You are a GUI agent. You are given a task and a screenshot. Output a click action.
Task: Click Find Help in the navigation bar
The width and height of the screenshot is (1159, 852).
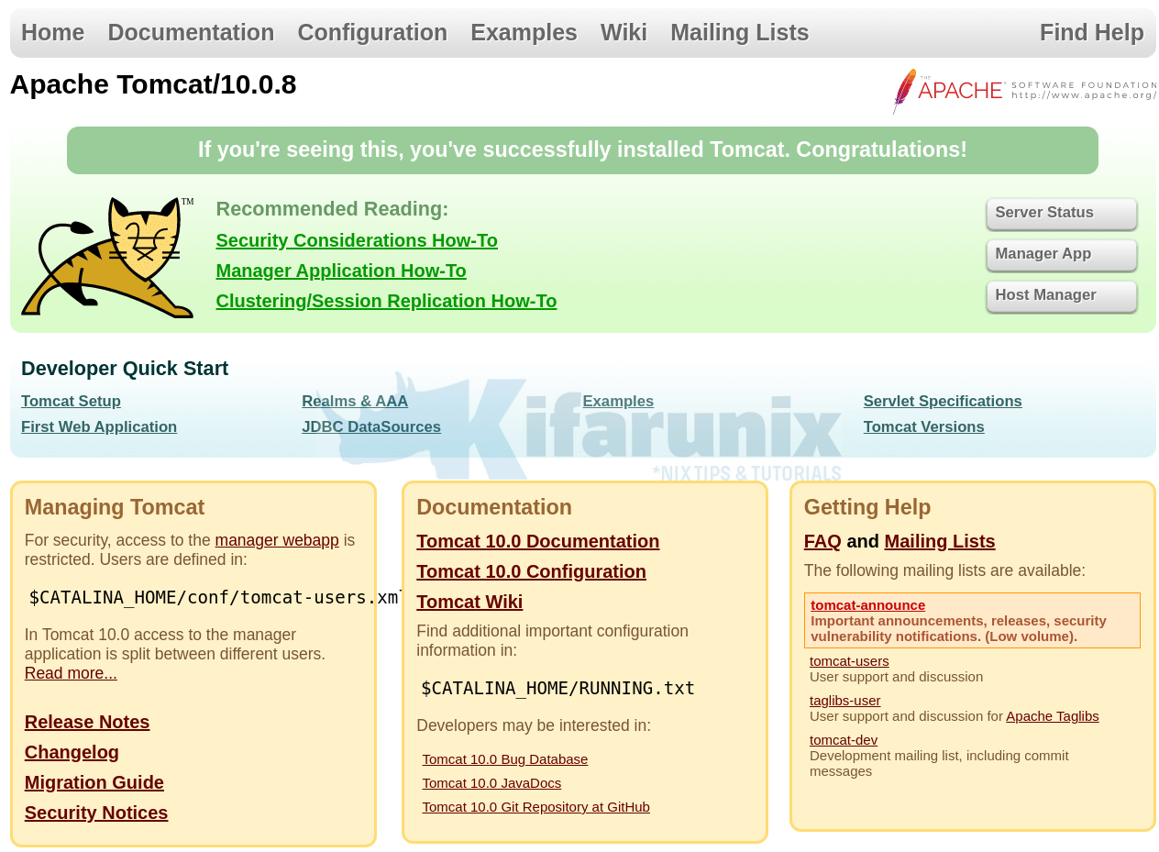click(x=1091, y=31)
